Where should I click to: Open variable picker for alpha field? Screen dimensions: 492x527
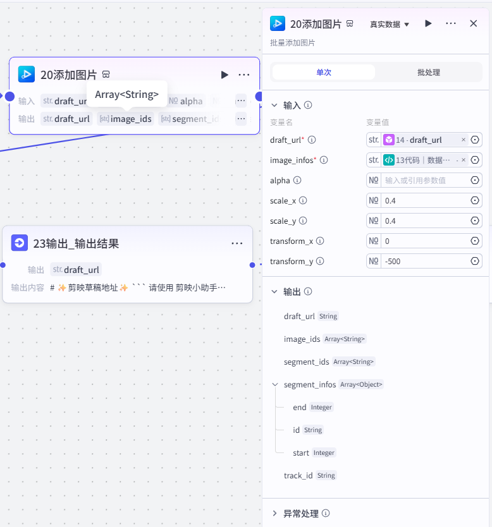(x=475, y=180)
